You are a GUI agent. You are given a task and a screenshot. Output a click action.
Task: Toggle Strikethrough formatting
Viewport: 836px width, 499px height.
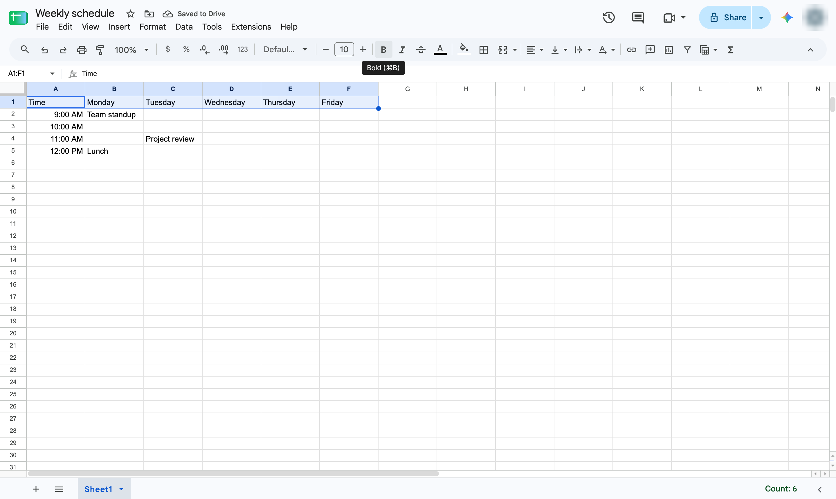coord(421,50)
